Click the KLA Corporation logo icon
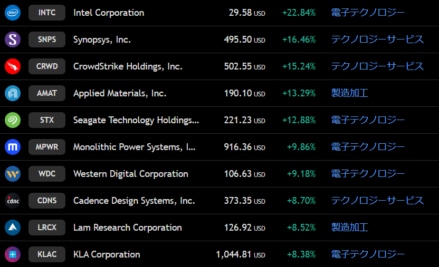The height and width of the screenshot is (267, 439). [x=12, y=254]
